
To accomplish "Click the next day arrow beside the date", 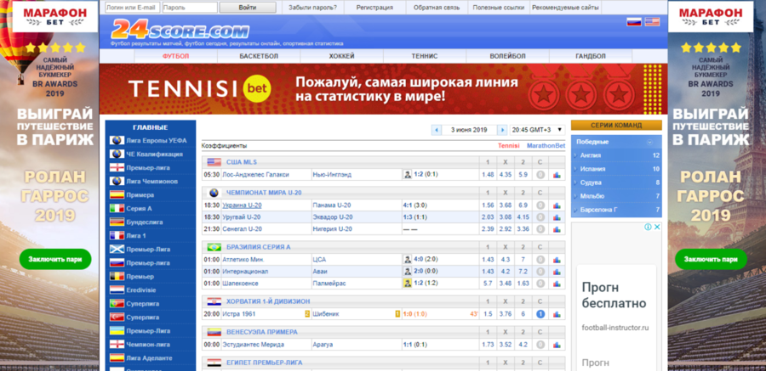I will tap(502, 130).
